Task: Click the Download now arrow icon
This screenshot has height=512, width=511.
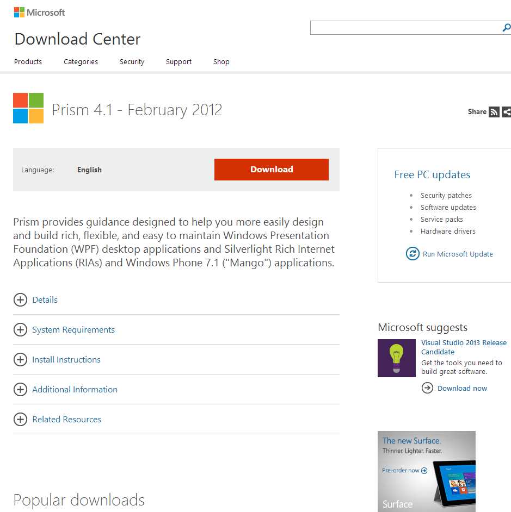Action: [x=427, y=388]
